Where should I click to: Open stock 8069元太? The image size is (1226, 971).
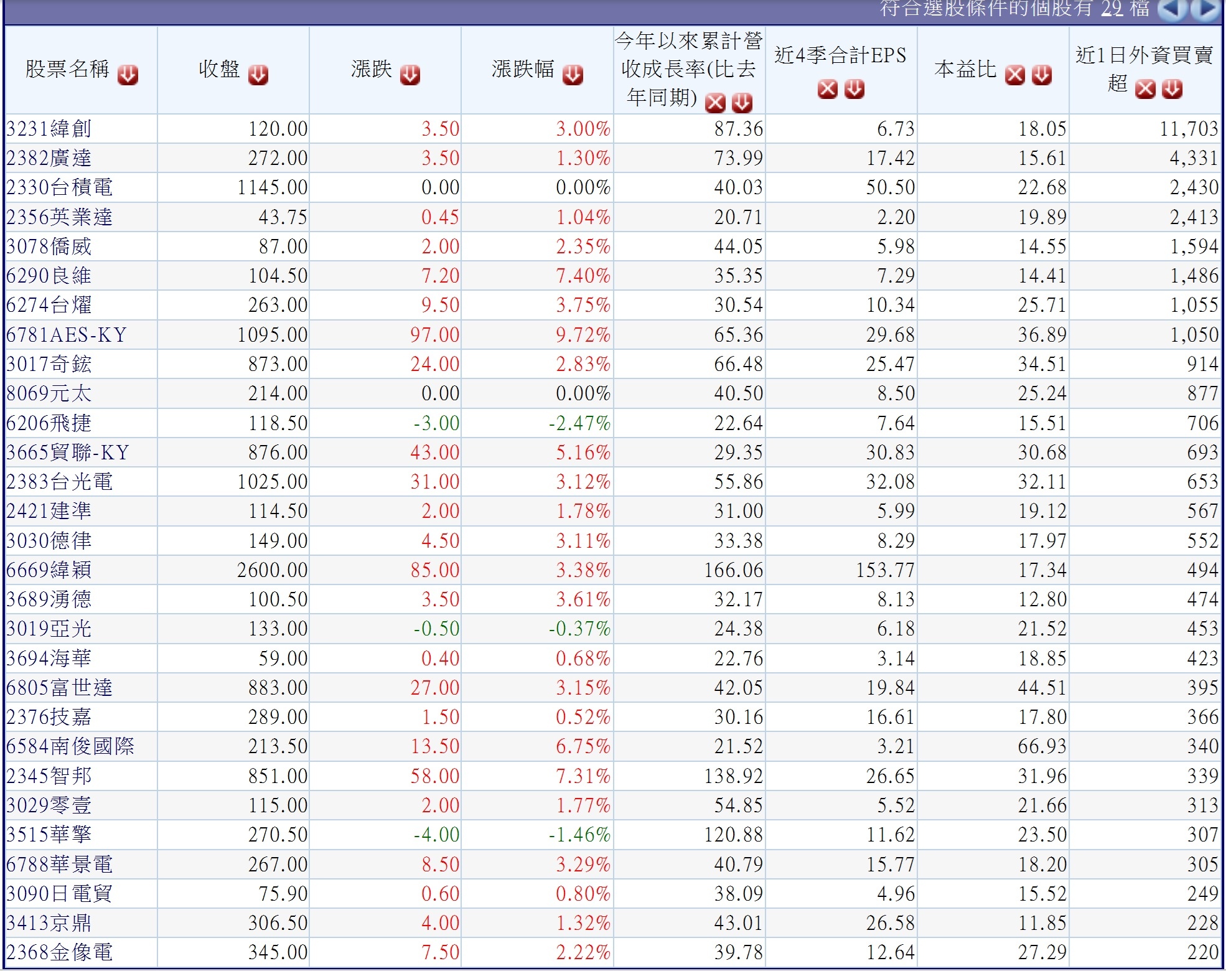point(49,393)
